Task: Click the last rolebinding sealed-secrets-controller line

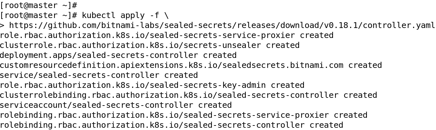Action: [x=171, y=125]
